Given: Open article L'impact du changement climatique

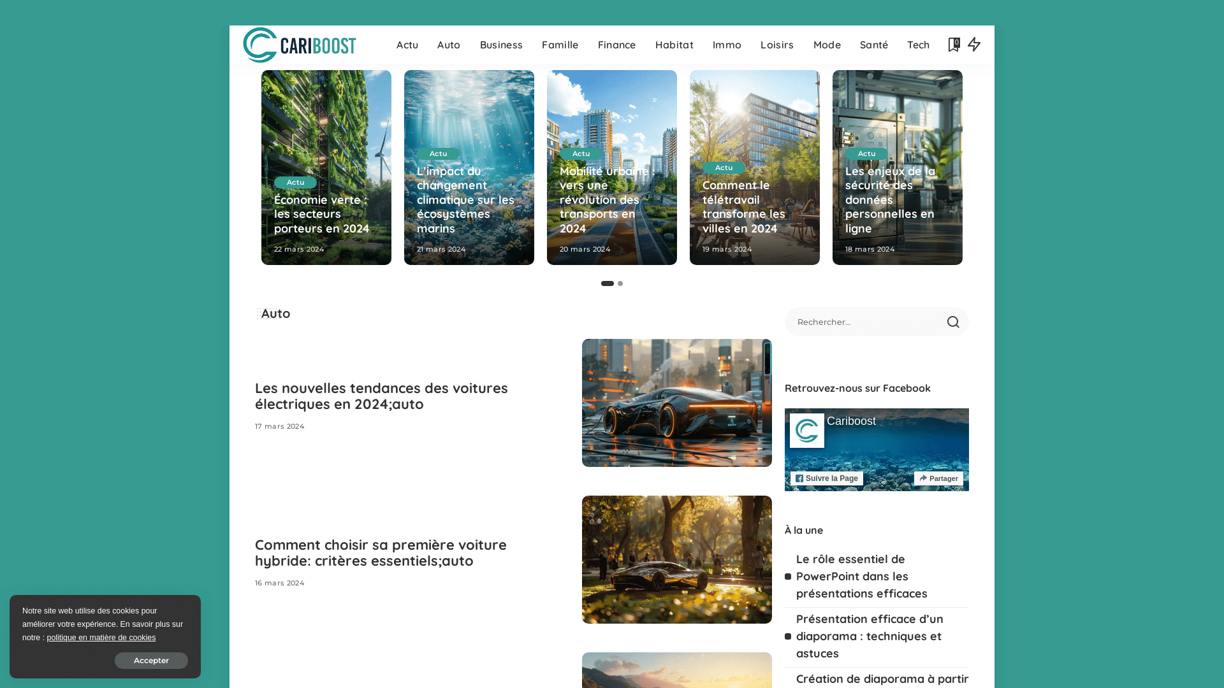Looking at the screenshot, I should 466,199.
